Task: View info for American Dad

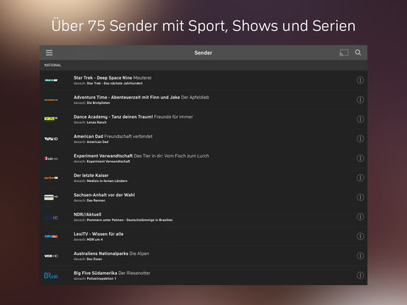Action: (360, 139)
